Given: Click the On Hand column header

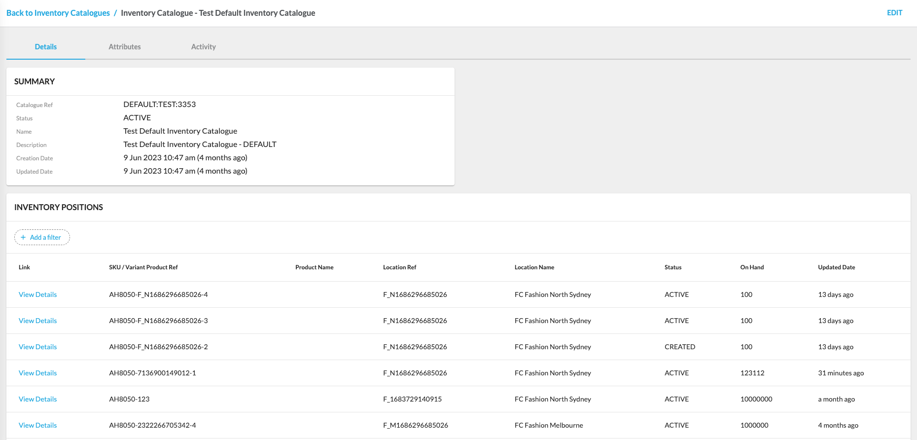Looking at the screenshot, I should coord(752,267).
